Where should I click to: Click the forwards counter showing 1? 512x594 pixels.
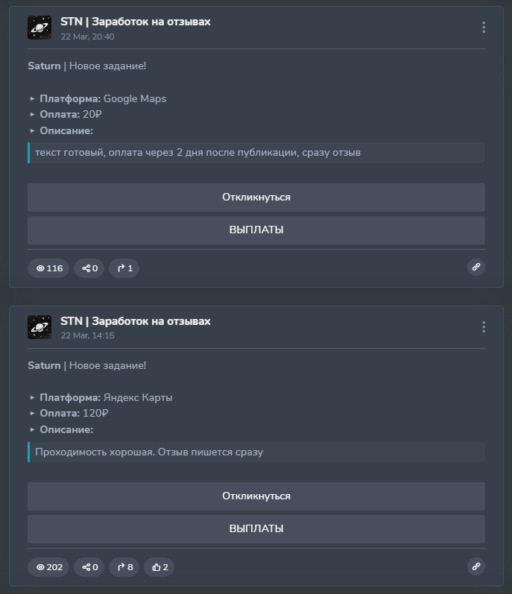point(124,268)
